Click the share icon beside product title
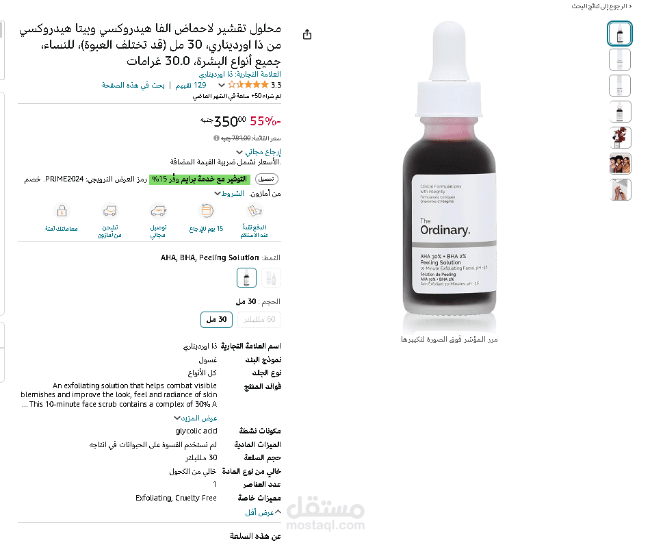This screenshot has height=543, width=652. (307, 34)
